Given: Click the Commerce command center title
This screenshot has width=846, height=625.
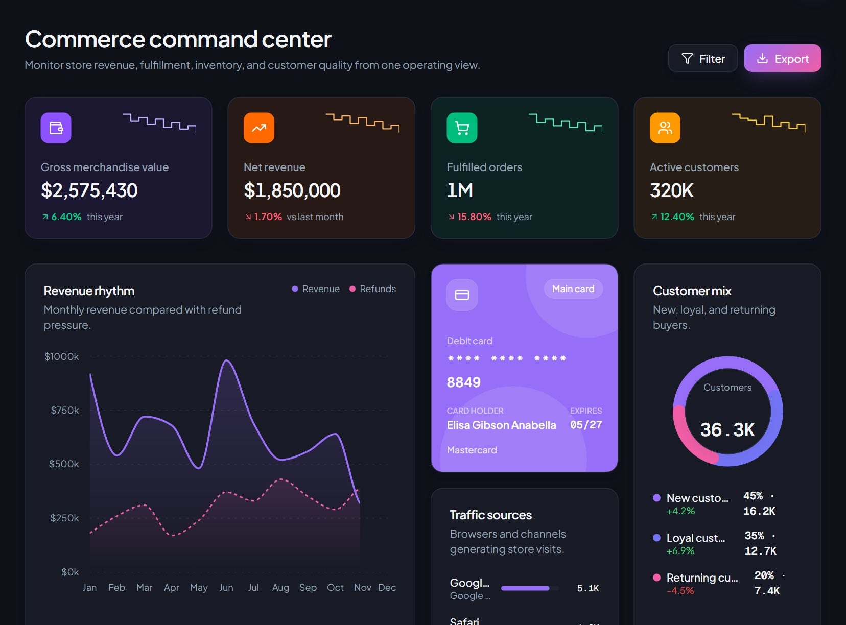Looking at the screenshot, I should coord(178,39).
